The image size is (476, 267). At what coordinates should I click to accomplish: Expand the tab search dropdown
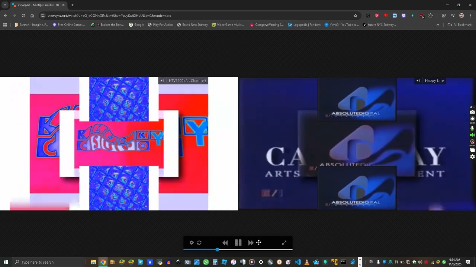point(5,5)
